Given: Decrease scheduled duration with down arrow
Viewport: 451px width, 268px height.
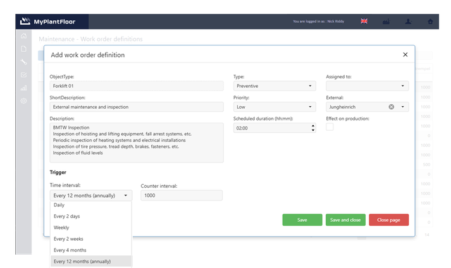Looking at the screenshot, I should coord(312,130).
